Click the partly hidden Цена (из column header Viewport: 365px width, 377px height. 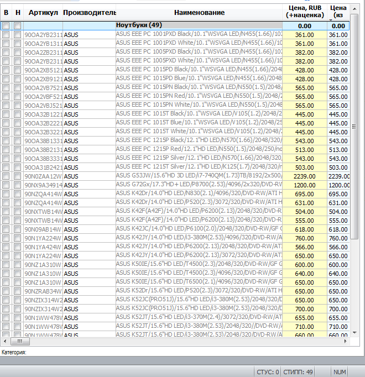click(x=338, y=12)
